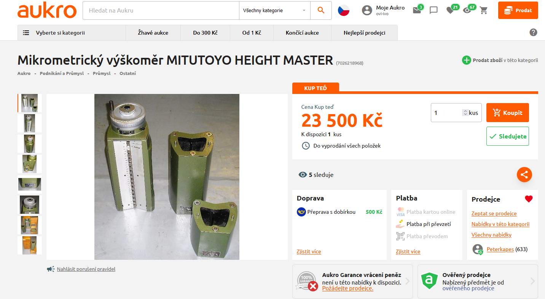
Task: Open the Žhavé aukce tab
Action: 153,33
